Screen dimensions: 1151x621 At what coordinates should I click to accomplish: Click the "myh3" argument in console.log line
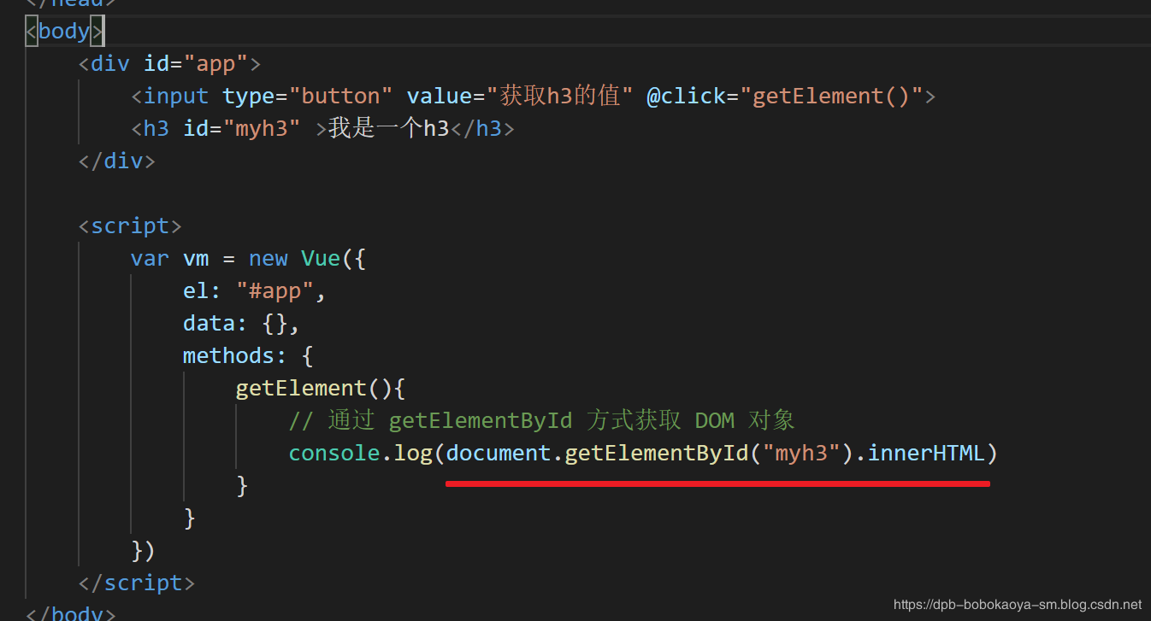click(801, 453)
